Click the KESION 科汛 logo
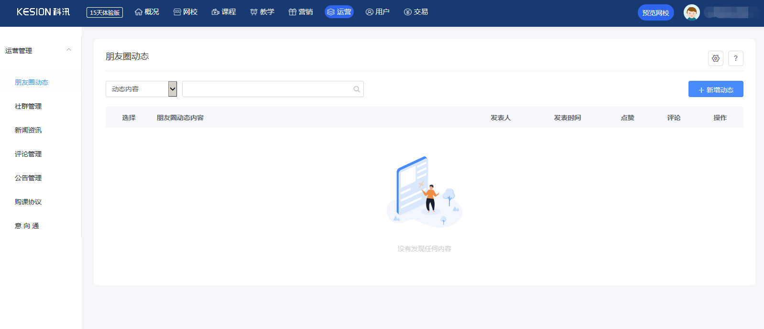The height and width of the screenshot is (329, 764). click(x=43, y=12)
